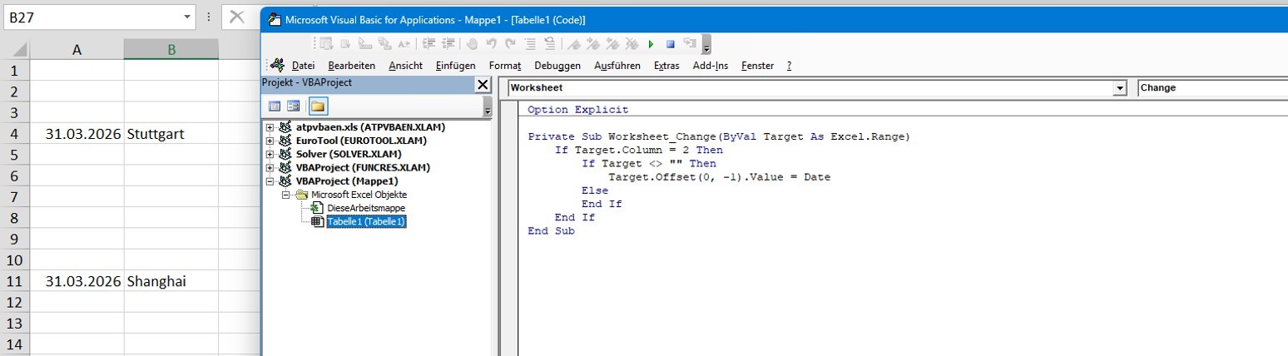Open the Change procedure dropdown

(x=1214, y=87)
